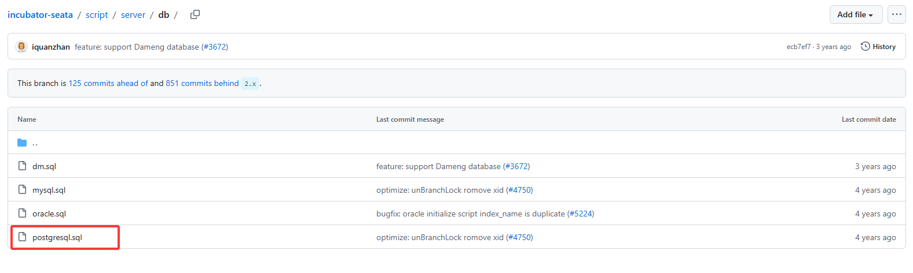
Task: Navigate to server folder in breadcrumb
Action: point(133,15)
